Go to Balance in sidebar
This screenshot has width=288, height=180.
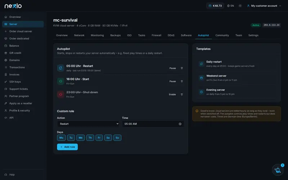pyautogui.click(x=23, y=46)
